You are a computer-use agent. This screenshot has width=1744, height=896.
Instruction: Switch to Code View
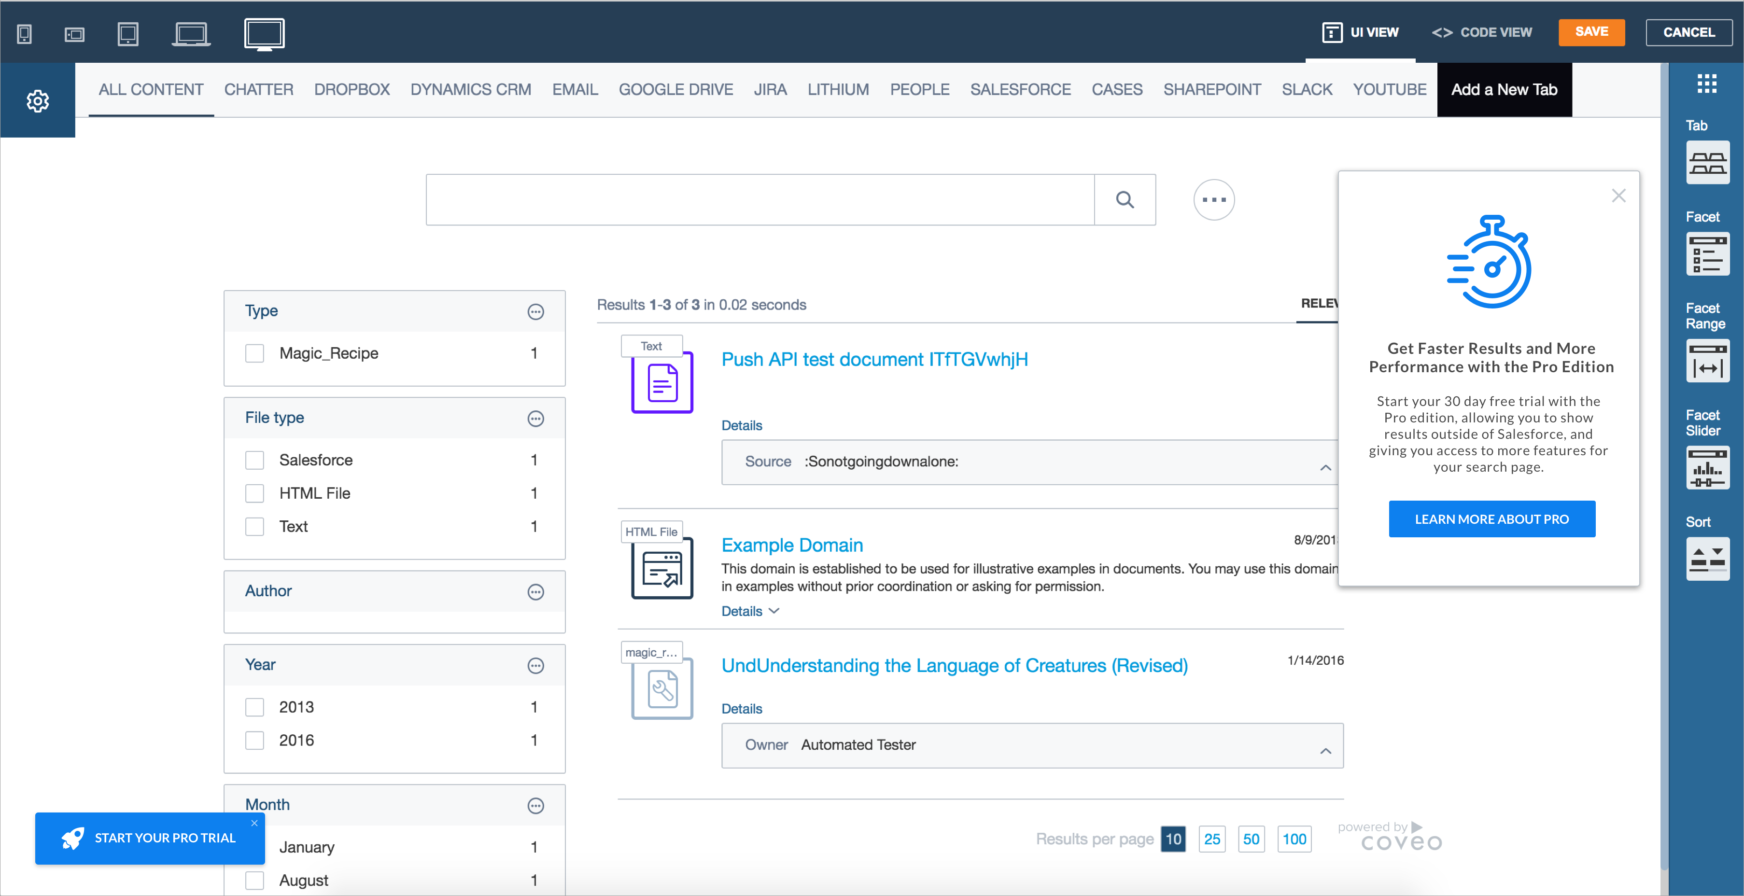(1481, 32)
